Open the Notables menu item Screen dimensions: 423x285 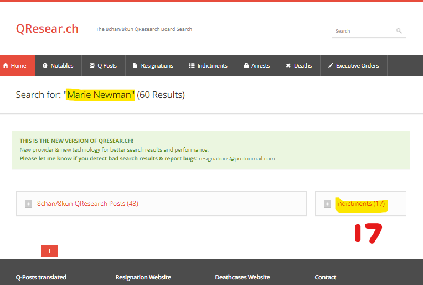pyautogui.click(x=58, y=65)
